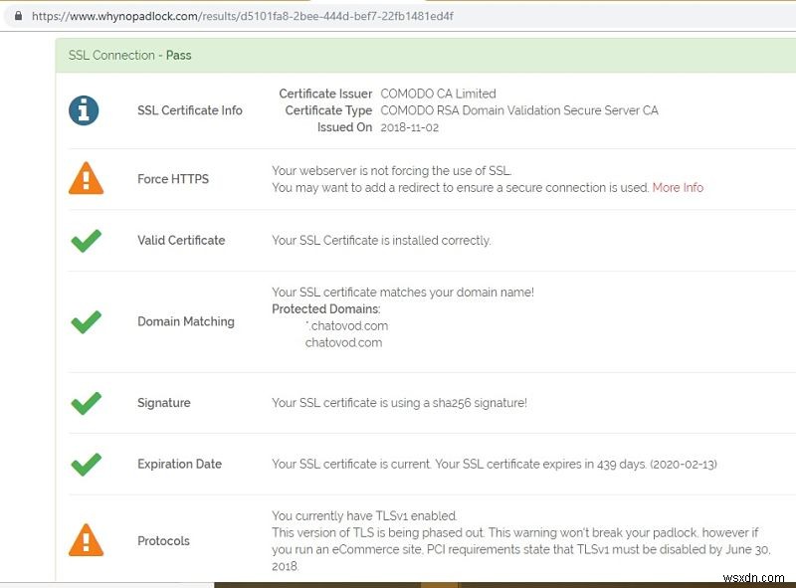Click the Protocols warning triangle icon

tap(85, 540)
